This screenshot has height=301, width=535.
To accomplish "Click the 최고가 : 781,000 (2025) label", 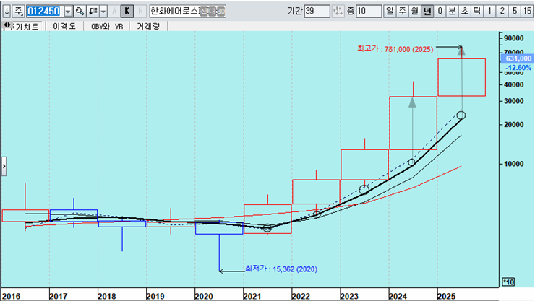I will coord(395,49).
